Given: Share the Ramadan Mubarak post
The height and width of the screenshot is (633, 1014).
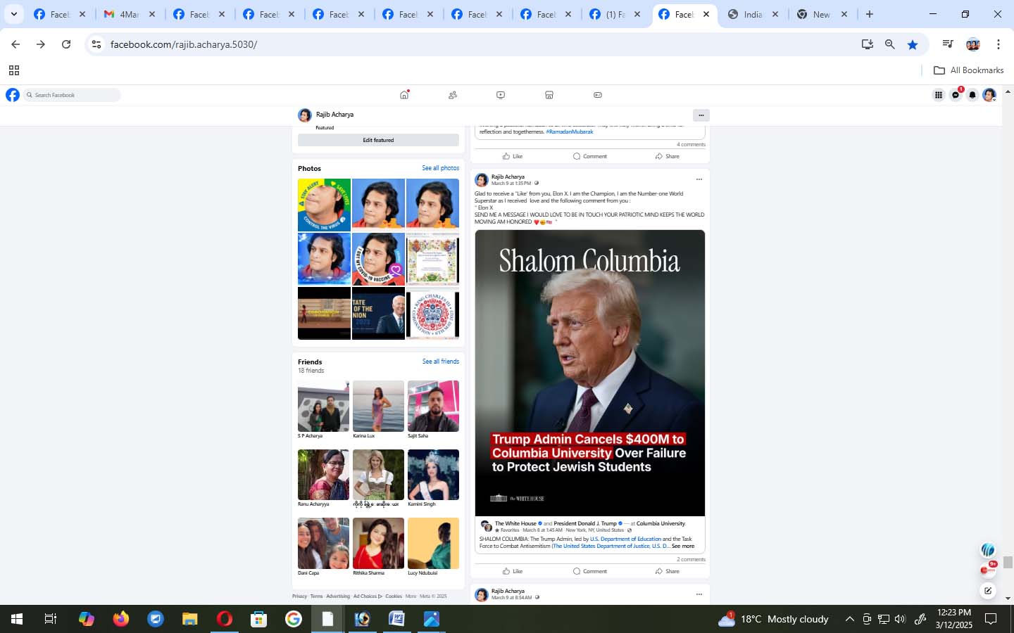Looking at the screenshot, I should [668, 156].
